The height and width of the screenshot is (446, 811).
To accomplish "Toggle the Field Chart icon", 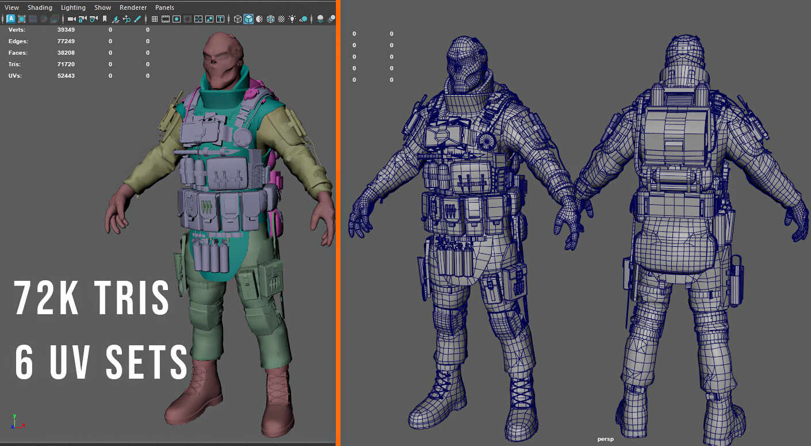I will click(198, 19).
